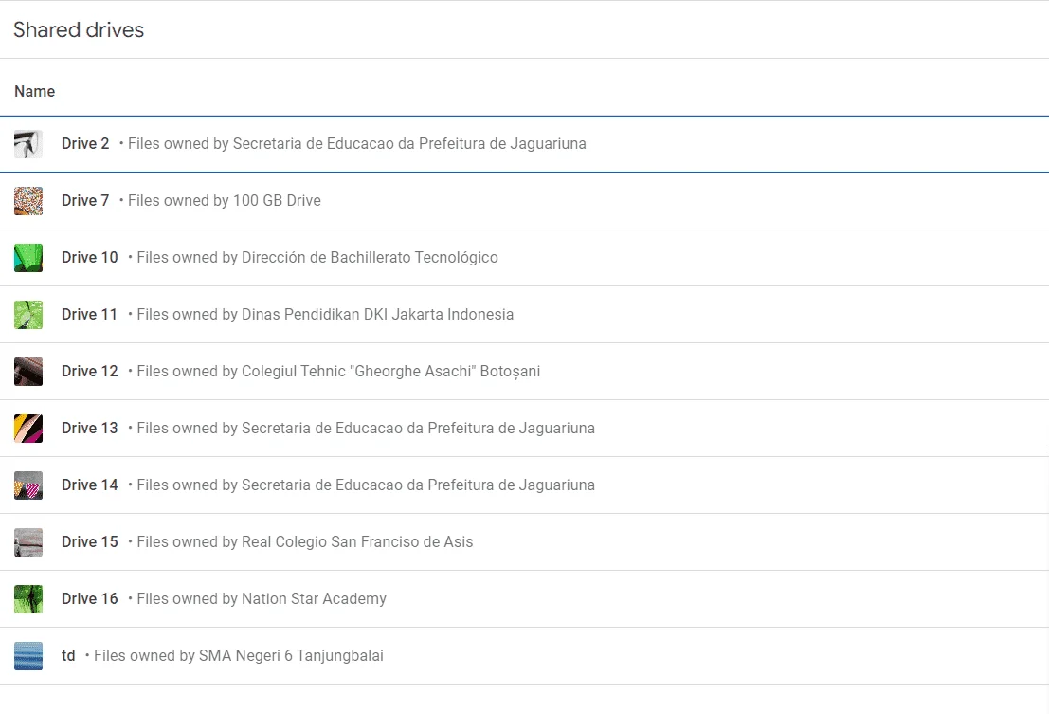The image size is (1049, 714).
Task: Click Drive 2's 'Secretaria de Educacao' owner text
Action: pos(356,144)
